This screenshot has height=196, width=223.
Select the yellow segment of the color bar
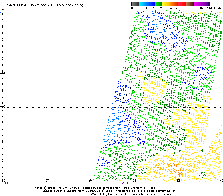point(166,4)
